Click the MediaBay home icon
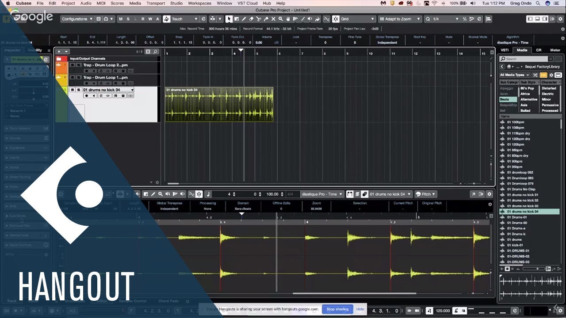Viewport: 566px width, 318px height. (509, 67)
